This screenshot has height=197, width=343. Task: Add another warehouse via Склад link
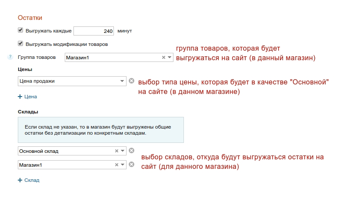coord(32,180)
